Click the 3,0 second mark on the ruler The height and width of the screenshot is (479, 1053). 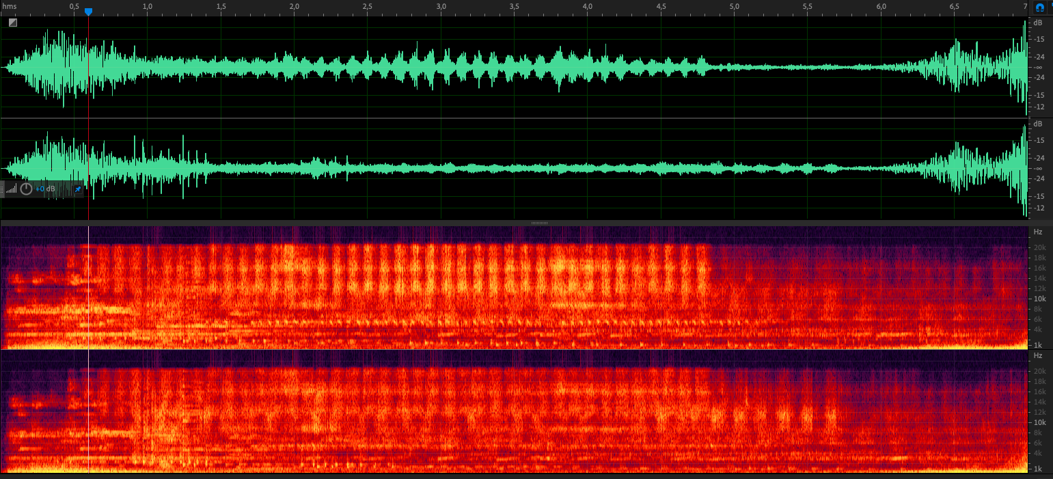[441, 6]
